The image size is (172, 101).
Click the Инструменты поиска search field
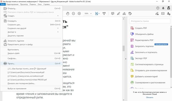click(x=150, y=21)
